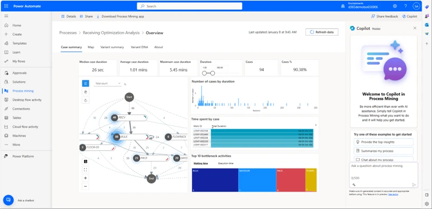Select Waiting time in bottleneck chart

click(x=200, y=164)
